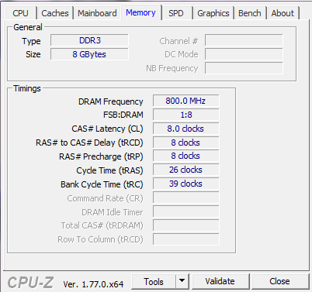Click the Bank Cycle Time (tRC) label
The height and width of the screenshot is (292, 312).
pyautogui.click(x=102, y=184)
